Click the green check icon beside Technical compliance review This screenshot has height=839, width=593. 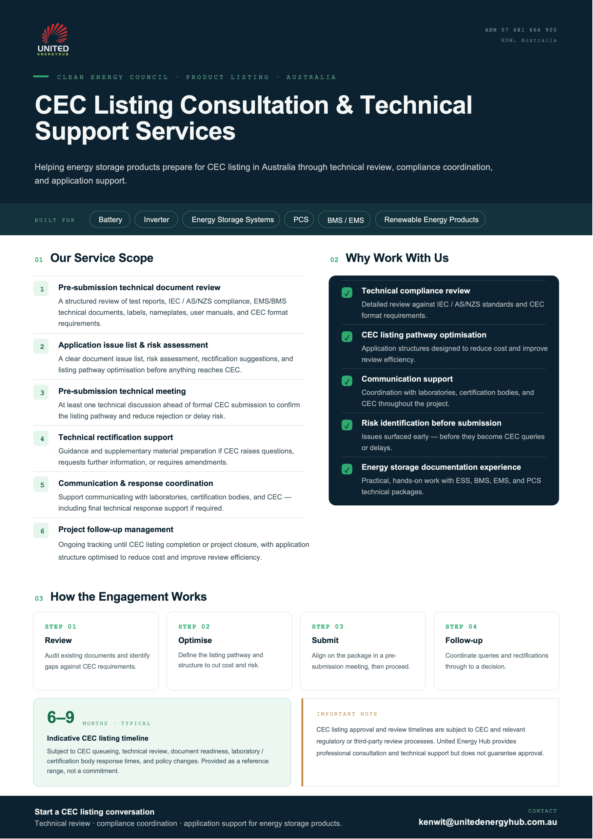click(347, 292)
